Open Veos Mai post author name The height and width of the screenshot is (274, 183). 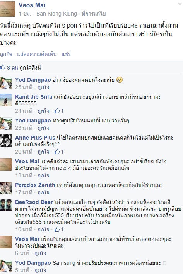pos(32,5)
